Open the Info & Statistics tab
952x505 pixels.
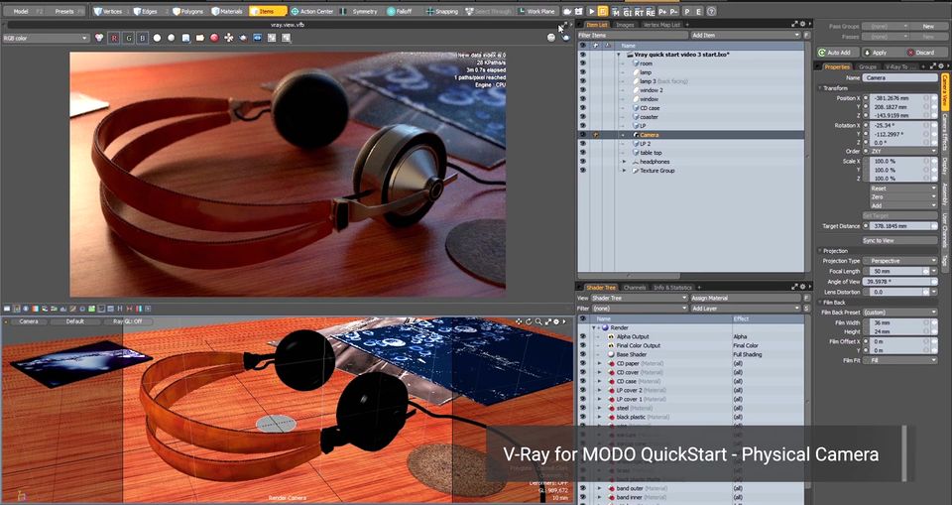(x=672, y=288)
